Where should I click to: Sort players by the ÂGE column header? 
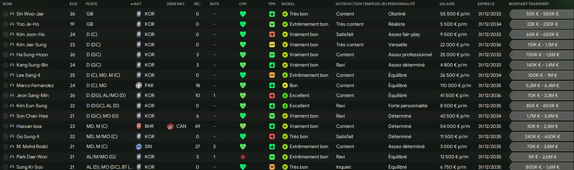tap(73, 4)
